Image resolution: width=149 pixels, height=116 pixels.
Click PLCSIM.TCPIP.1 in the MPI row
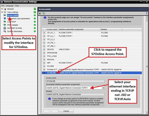(x=66, y=63)
